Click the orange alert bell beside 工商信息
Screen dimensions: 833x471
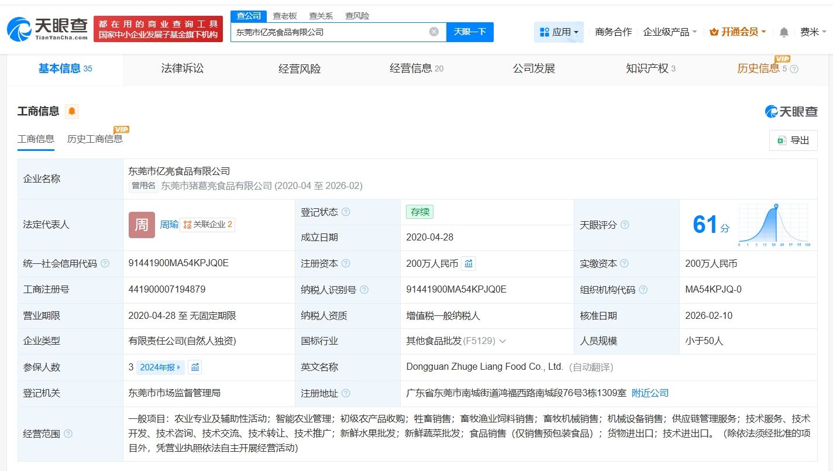(x=72, y=111)
